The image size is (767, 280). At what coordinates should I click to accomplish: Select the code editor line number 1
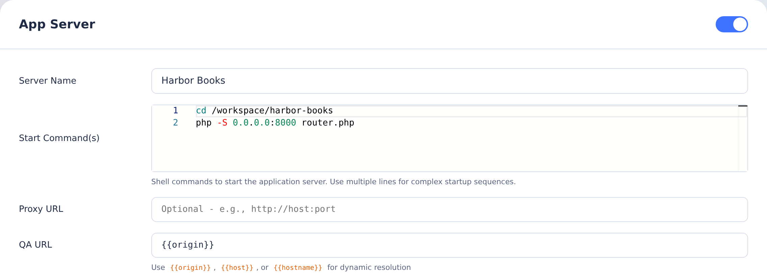176,111
